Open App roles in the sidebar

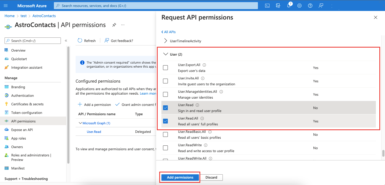pyautogui.click(x=18, y=138)
